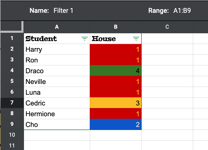Click the filter Range field A1:B9
The image size is (208, 150).
pos(182,10)
